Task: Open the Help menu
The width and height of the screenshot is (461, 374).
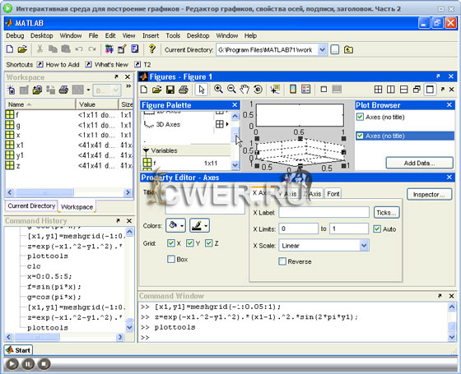Action: pos(250,35)
